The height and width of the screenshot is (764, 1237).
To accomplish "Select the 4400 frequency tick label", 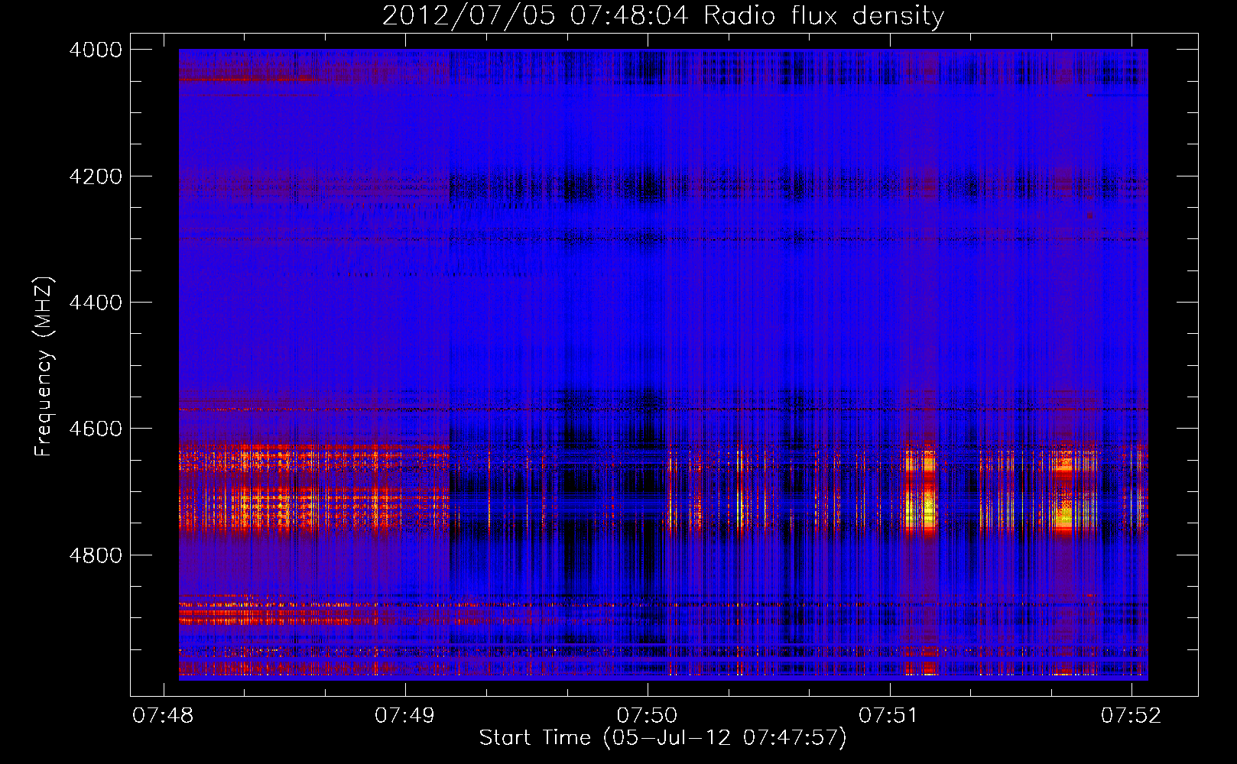I will click(x=96, y=303).
